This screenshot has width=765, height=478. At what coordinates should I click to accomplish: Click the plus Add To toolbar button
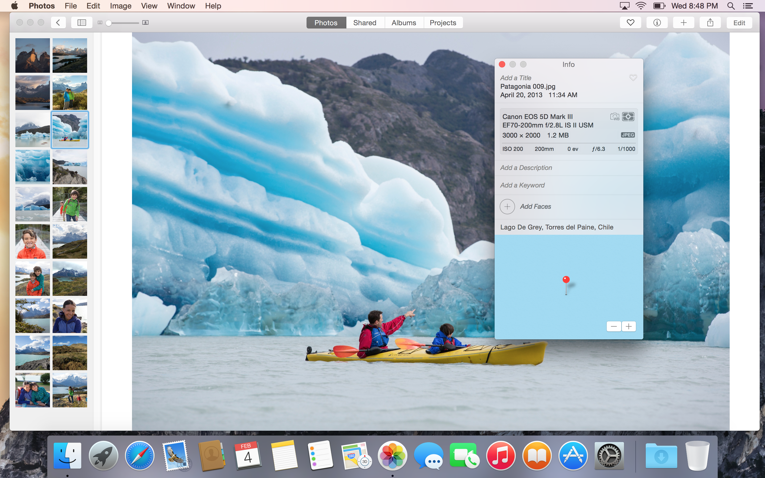[x=683, y=23]
